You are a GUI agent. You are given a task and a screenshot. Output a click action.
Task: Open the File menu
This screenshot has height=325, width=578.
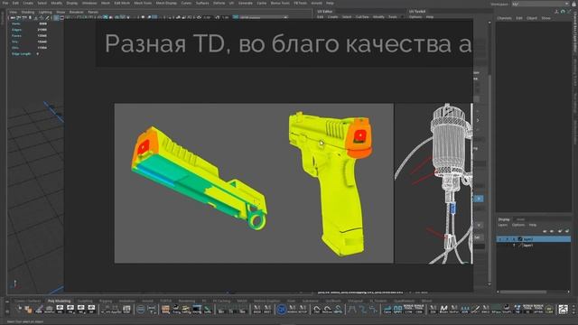(x=5, y=3)
